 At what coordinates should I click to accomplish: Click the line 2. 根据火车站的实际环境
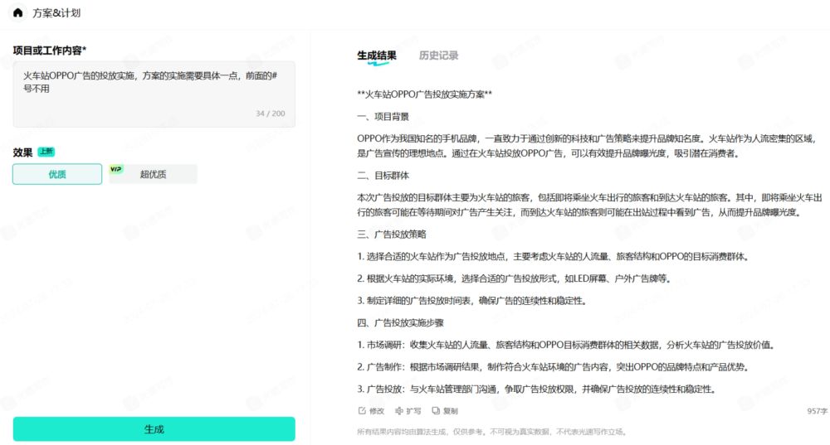[514, 278]
